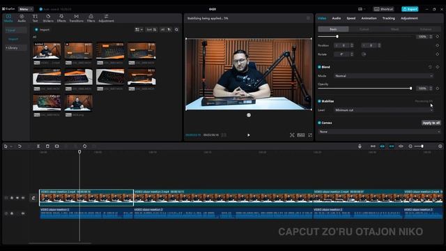Select the first media thumbnail marked Added
The width and height of the screenshot is (446, 251).
(x=47, y=51)
